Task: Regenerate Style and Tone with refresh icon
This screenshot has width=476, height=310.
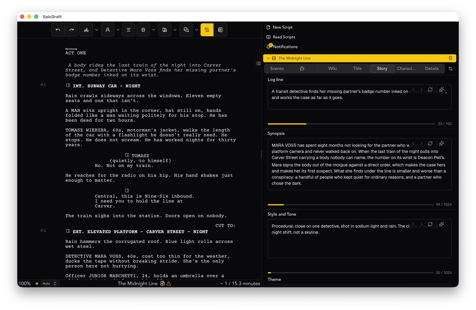Action: pos(430,225)
